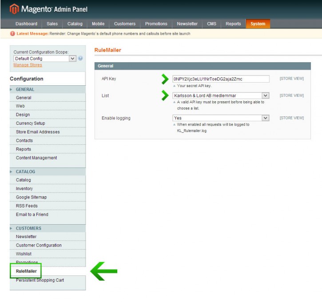Click the red alert icon beside Latest Message
This screenshot has height=302, width=322.
point(12,33)
